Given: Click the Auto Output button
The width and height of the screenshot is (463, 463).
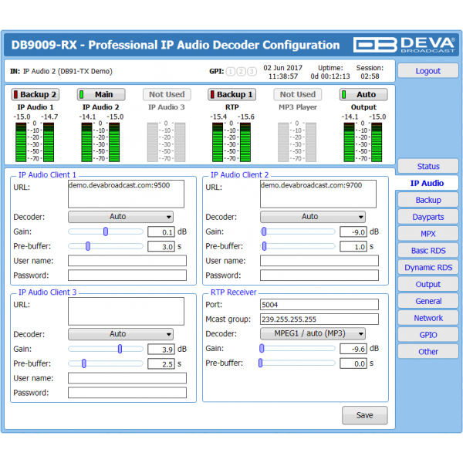Looking at the screenshot, I should 363,94.
